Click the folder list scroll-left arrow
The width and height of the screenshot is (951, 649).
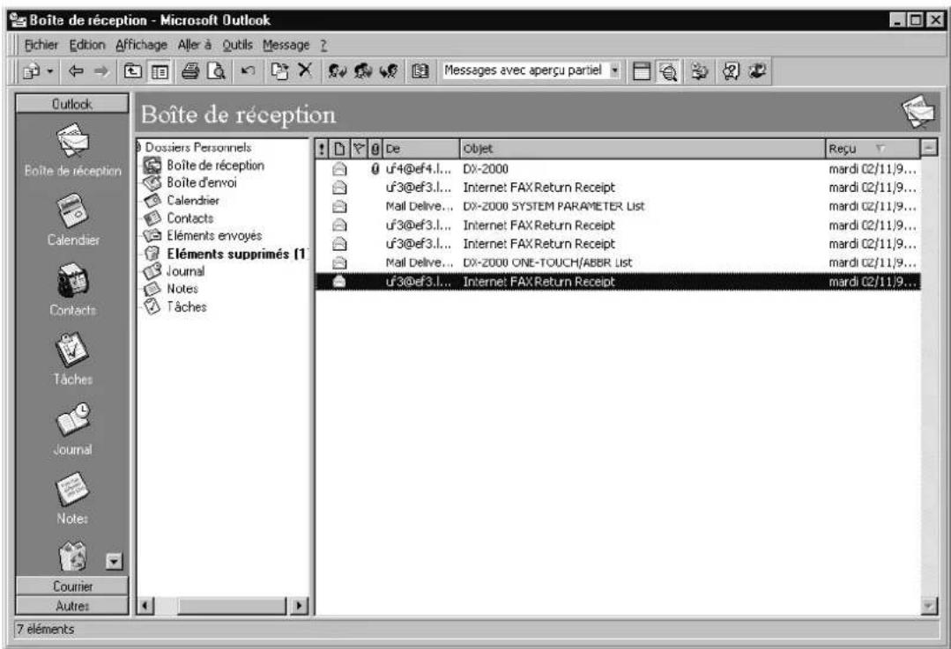point(145,605)
